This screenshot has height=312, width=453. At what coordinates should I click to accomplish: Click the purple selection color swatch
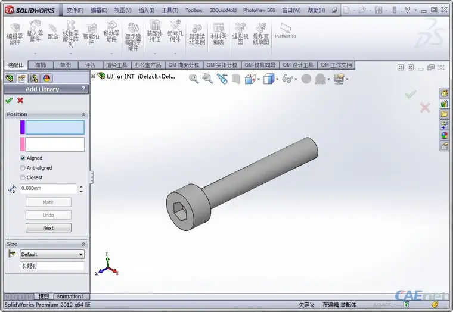coord(22,127)
